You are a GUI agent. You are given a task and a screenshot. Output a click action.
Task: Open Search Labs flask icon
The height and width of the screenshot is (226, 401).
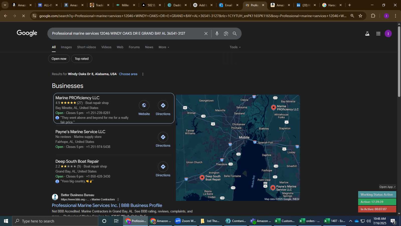(x=367, y=34)
